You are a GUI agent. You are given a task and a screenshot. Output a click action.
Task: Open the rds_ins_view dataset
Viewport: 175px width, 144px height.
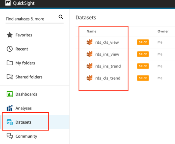pyautogui.click(x=107, y=54)
